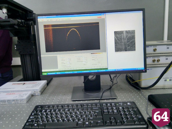Click the green icon in the toolbar
The height and width of the screenshot is (129, 172).
(x=66, y=19)
